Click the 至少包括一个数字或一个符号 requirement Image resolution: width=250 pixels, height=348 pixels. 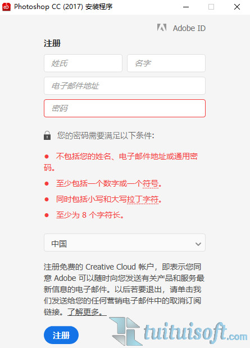click(x=109, y=184)
